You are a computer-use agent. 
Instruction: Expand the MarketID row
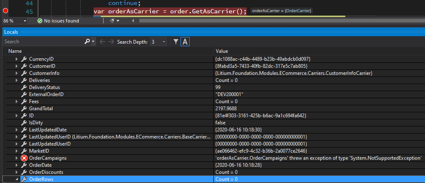[x=17, y=151]
